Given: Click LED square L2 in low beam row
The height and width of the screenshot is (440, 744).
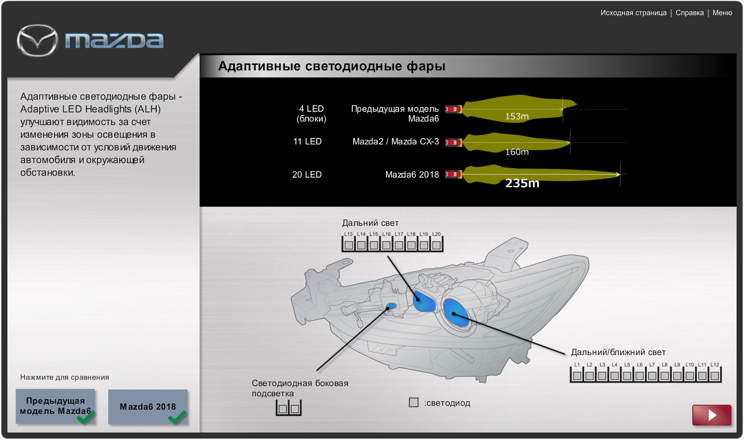Looking at the screenshot, I should (x=589, y=376).
